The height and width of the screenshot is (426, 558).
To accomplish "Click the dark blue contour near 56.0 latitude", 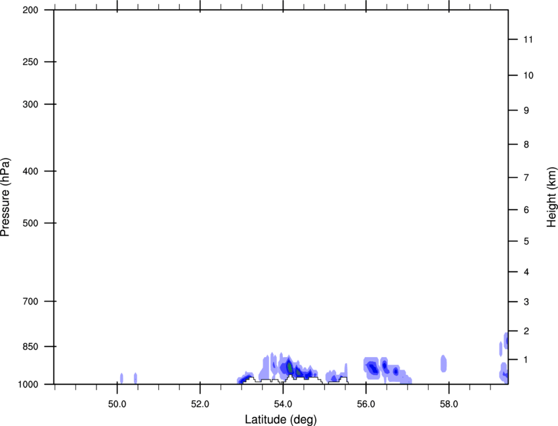I will point(372,368).
